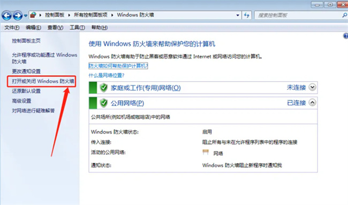Refresh the page with the refresh icon
The width and height of the screenshot is (348, 205).
pyautogui.click(x=247, y=15)
